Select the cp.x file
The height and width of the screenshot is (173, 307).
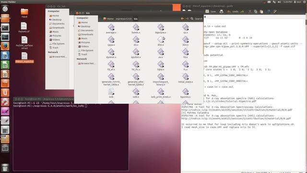[186, 29]
